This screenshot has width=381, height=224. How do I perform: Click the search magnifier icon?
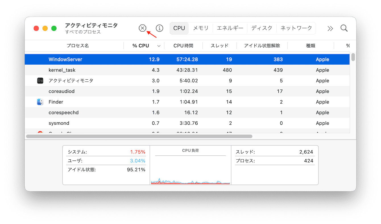[344, 28]
